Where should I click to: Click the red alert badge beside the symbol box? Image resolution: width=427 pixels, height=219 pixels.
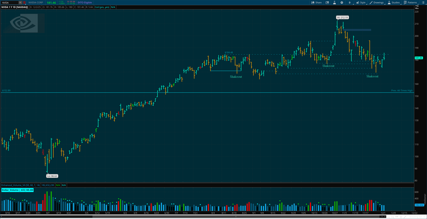click(25, 2)
